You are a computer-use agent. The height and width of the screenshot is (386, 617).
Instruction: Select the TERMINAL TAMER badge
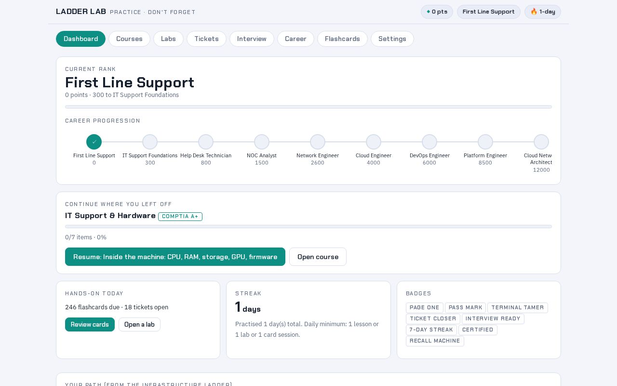[x=518, y=308]
